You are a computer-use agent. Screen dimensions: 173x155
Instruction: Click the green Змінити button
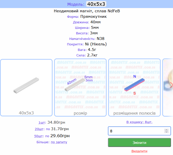click(x=139, y=142)
